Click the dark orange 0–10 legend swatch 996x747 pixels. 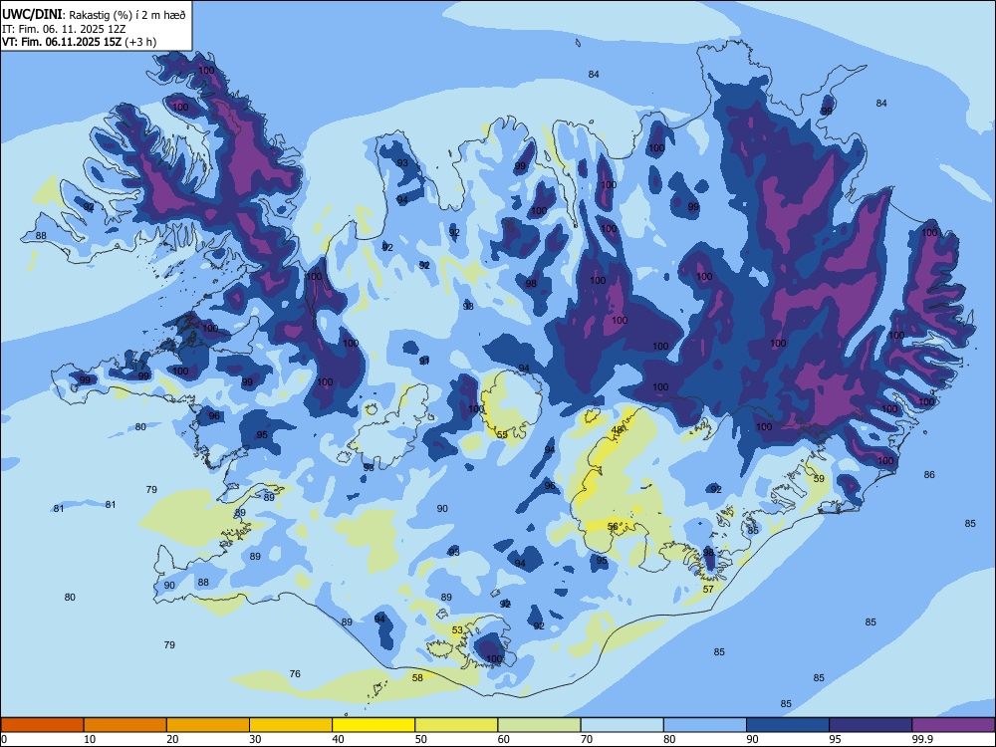pos(42,725)
